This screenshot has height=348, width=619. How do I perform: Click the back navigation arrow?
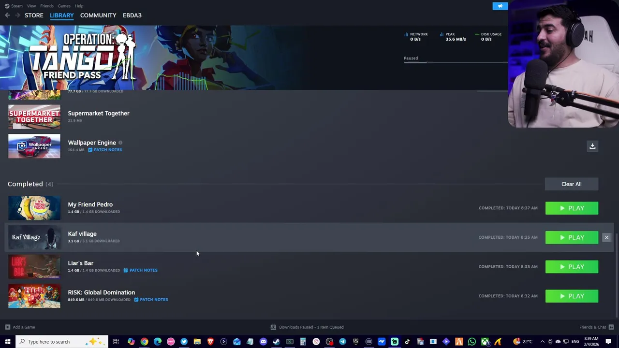pos(7,15)
